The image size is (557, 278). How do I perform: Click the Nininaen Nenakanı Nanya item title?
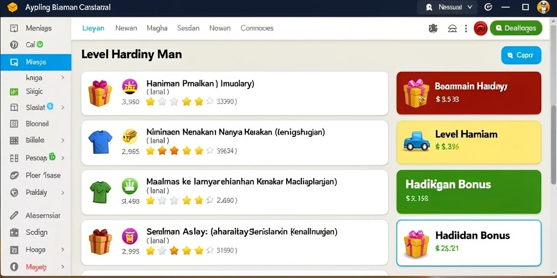tap(236, 132)
